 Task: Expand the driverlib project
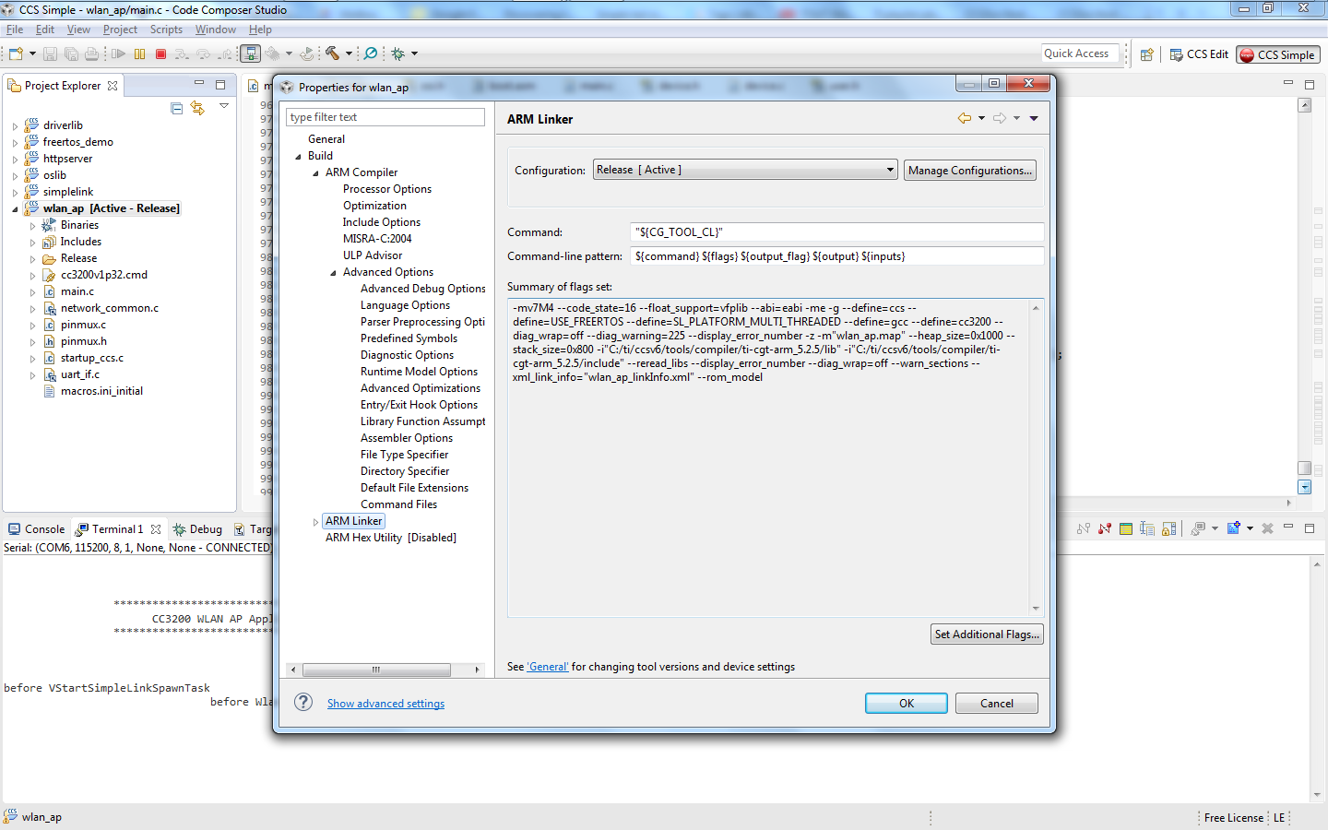point(15,126)
